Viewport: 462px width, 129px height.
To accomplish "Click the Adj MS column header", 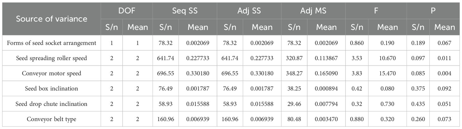I will pyautogui.click(x=313, y=10).
